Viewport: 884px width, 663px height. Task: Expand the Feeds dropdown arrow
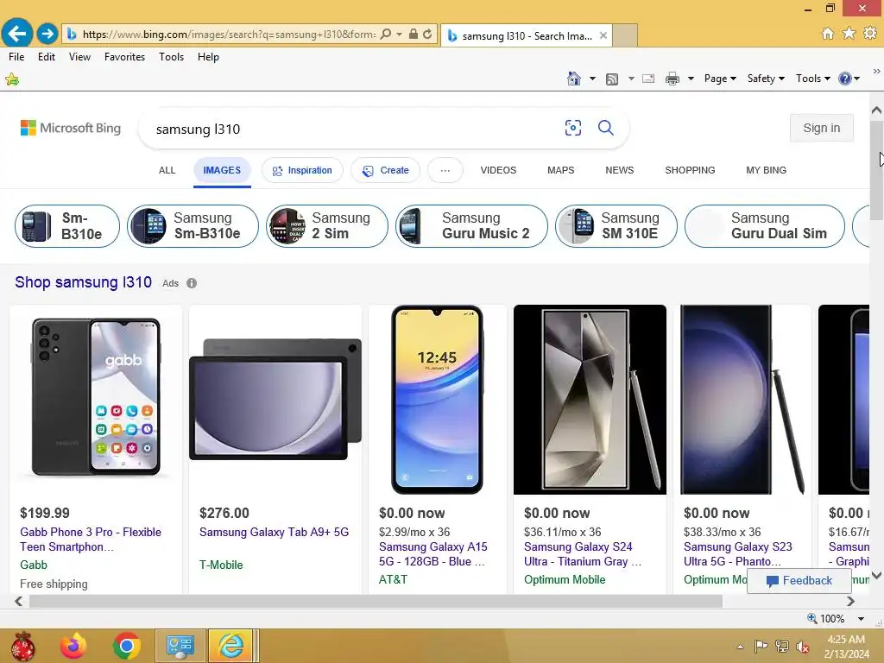coord(631,79)
